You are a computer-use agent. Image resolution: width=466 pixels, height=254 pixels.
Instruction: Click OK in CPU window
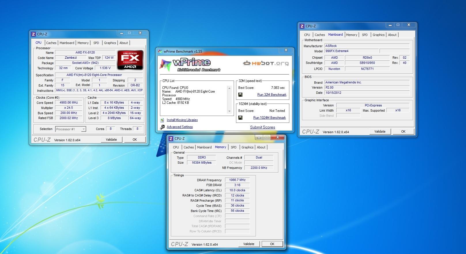point(135,140)
